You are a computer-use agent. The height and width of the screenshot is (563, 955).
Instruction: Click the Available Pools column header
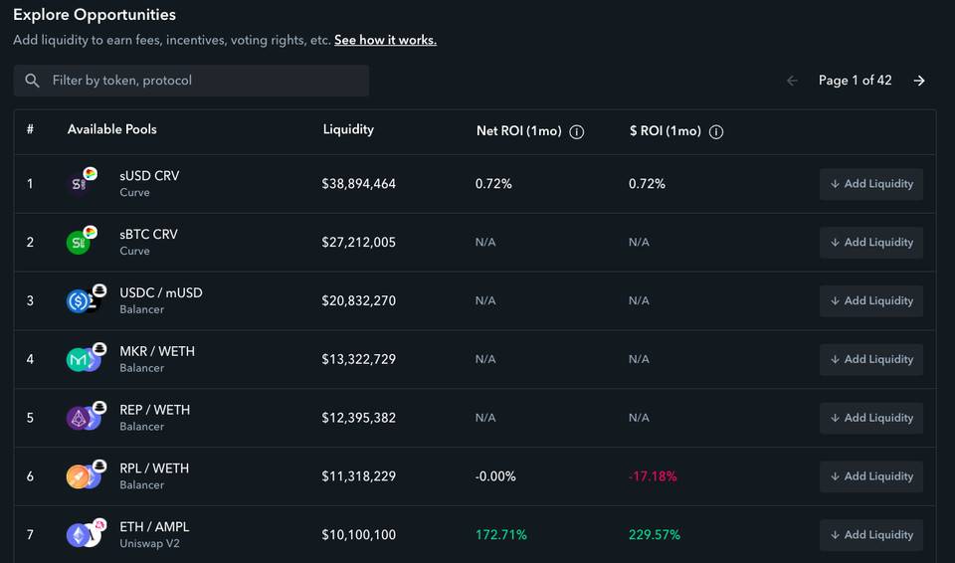[x=112, y=129]
